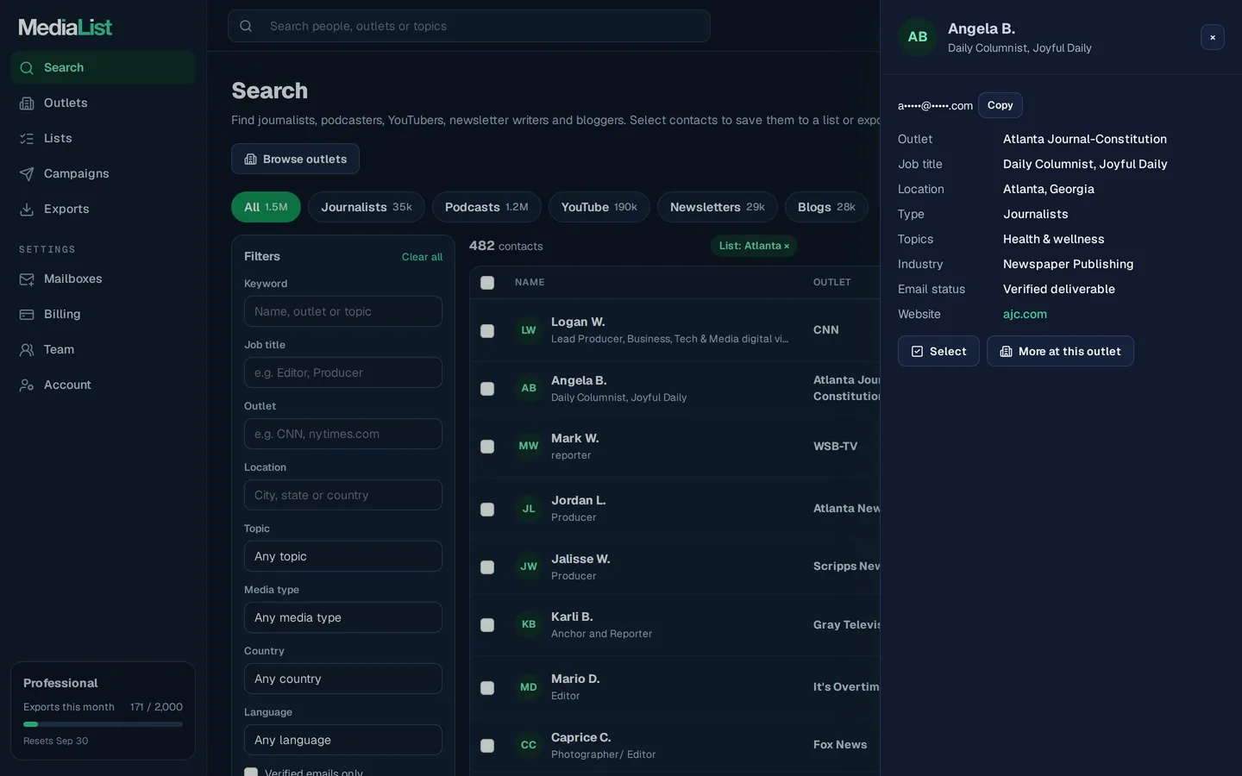Click the Keyword filter input
This screenshot has height=776, width=1242.
point(343,311)
